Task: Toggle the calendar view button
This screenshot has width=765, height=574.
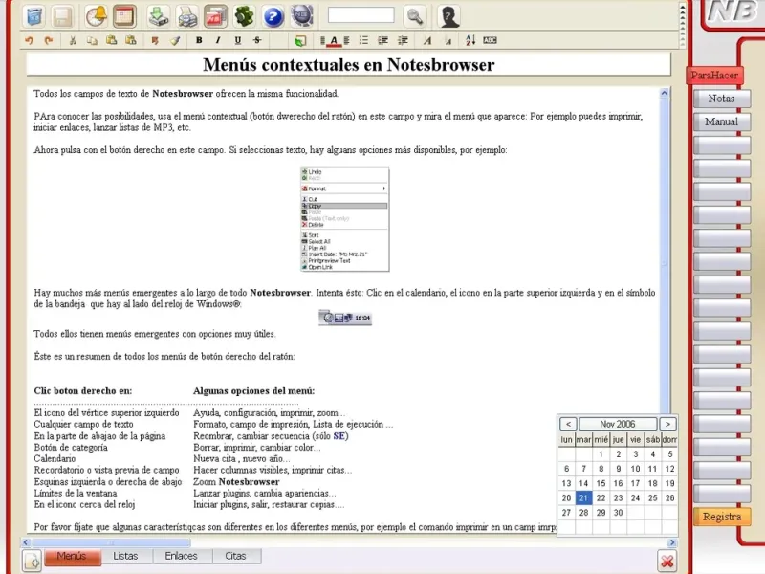Action: (x=124, y=16)
